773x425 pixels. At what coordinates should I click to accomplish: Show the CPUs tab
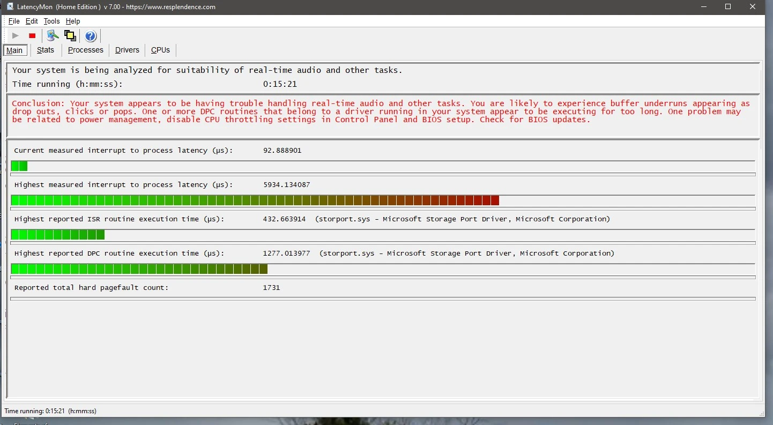pyautogui.click(x=160, y=50)
